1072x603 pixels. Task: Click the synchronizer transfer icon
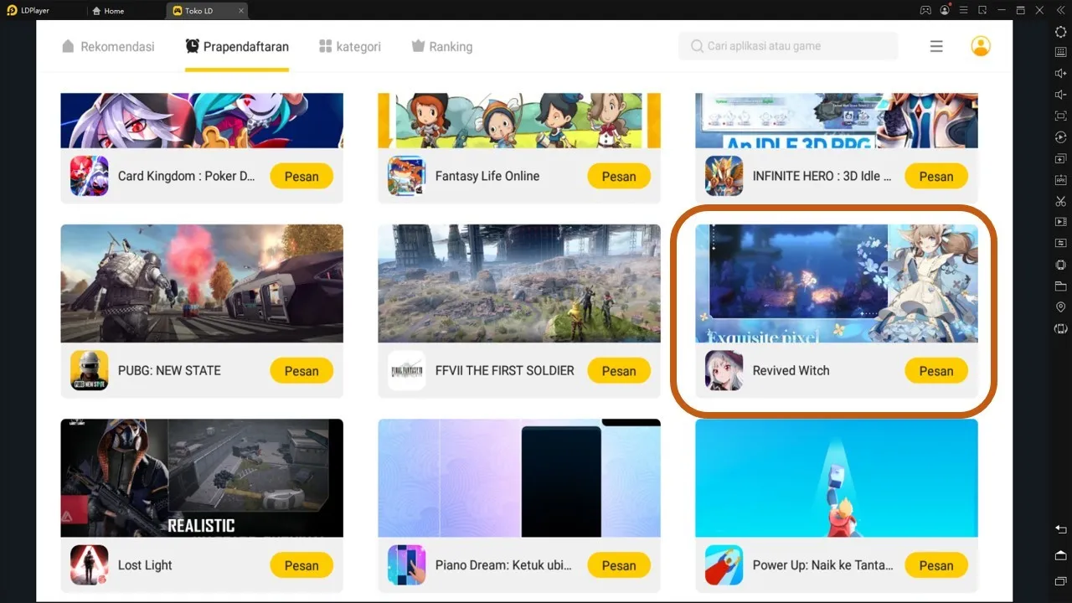[1060, 243]
